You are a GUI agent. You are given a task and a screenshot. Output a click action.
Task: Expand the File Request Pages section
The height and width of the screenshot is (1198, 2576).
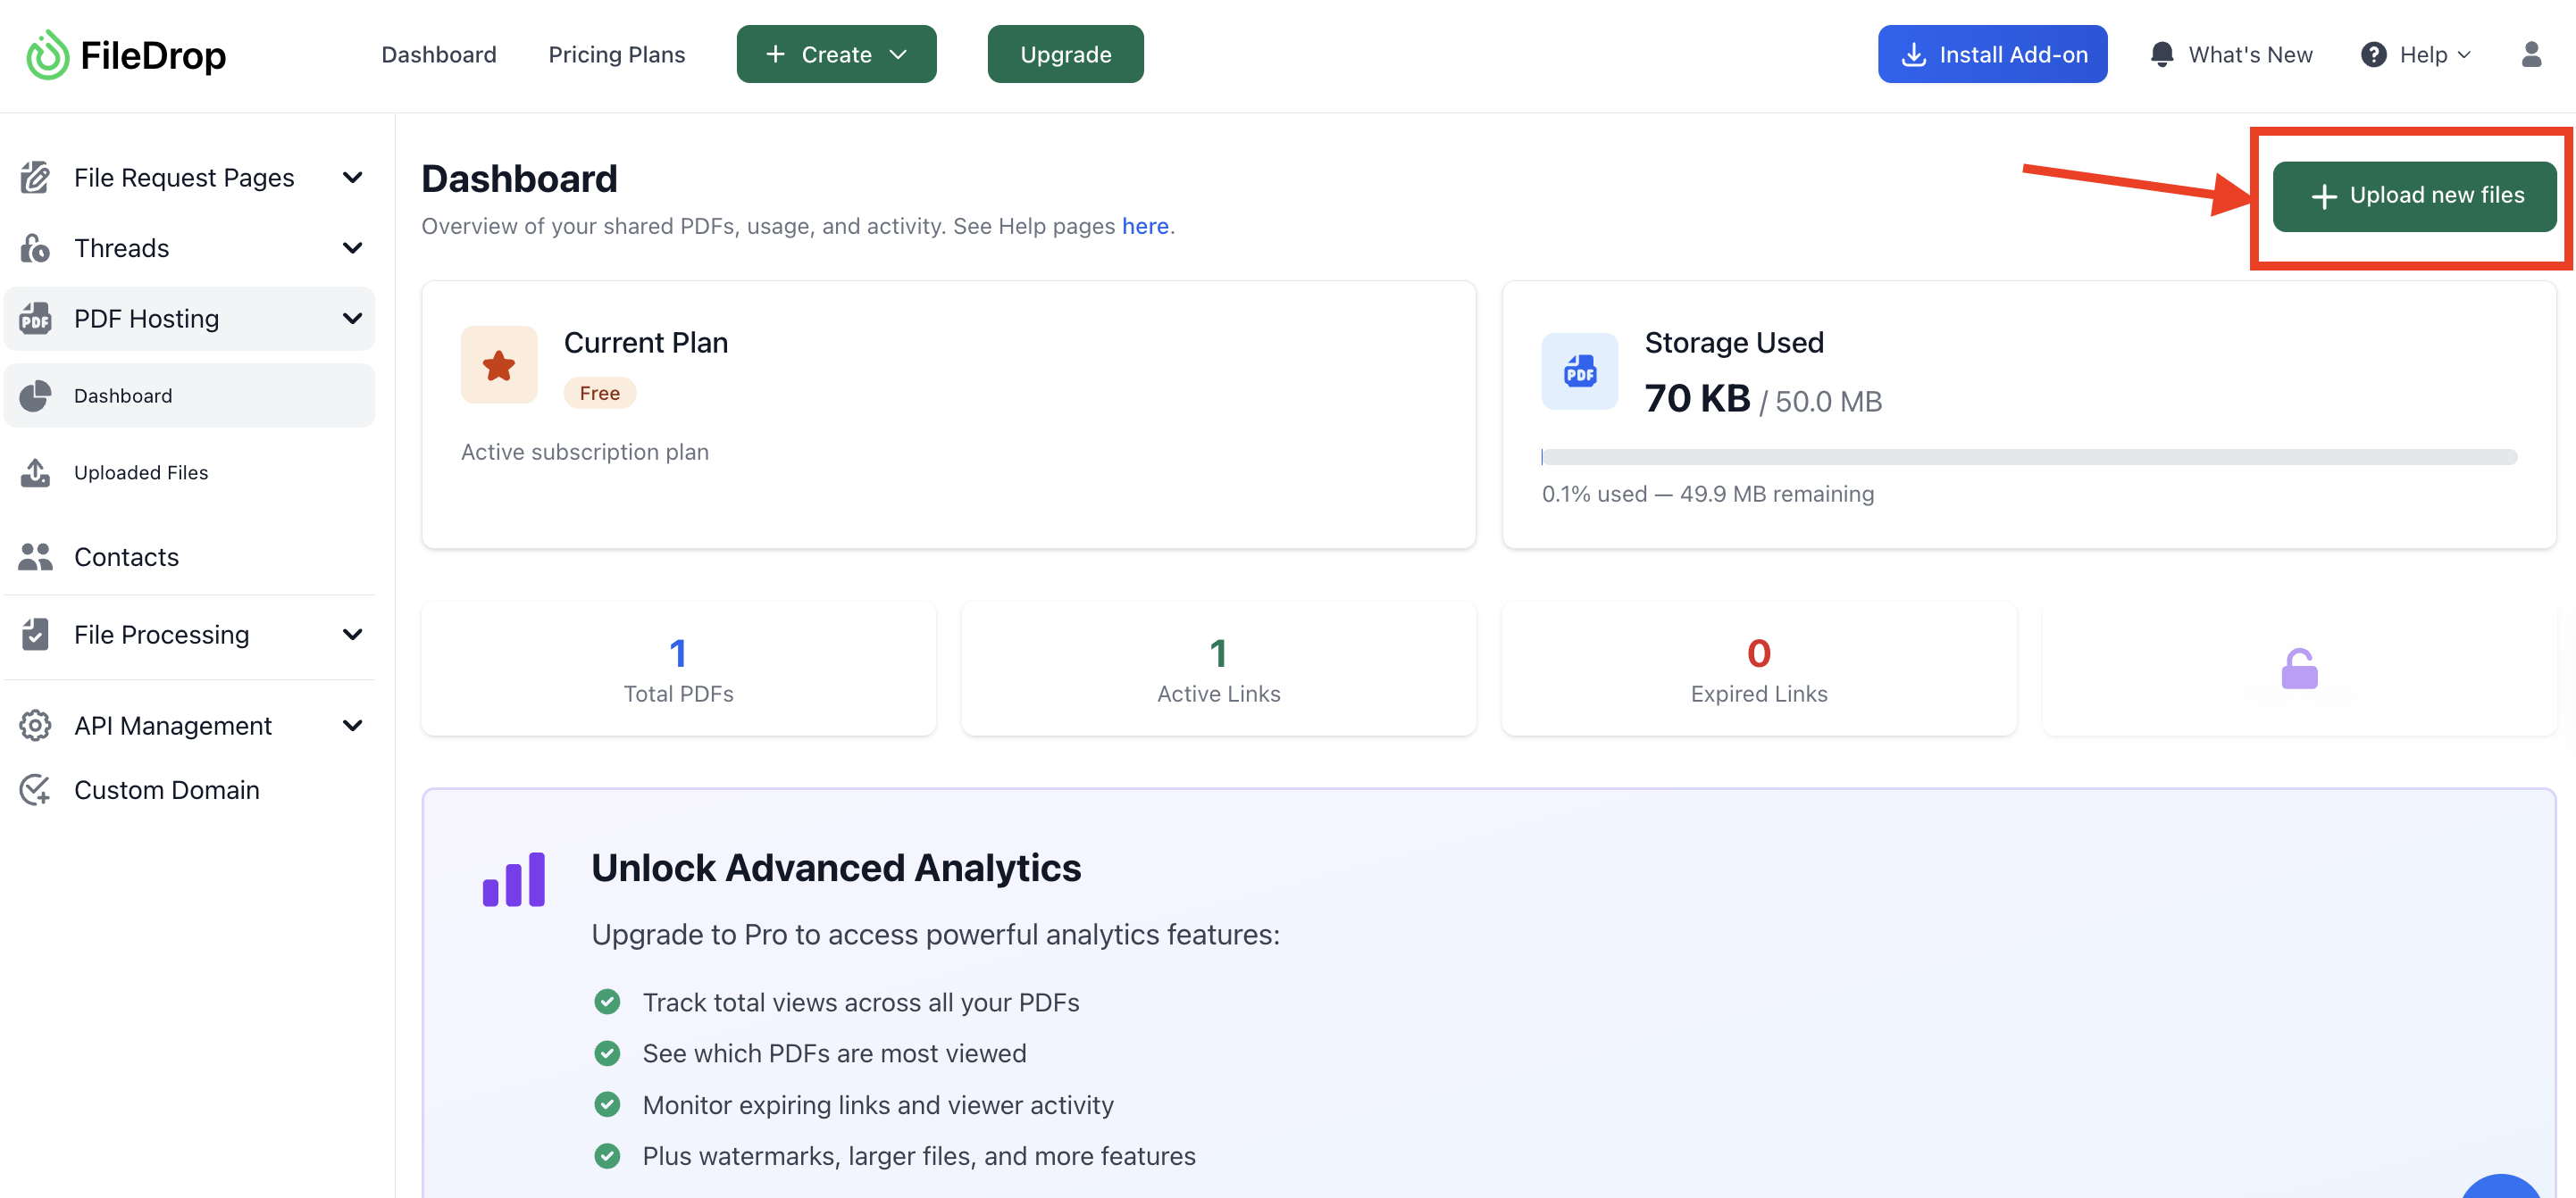(x=352, y=178)
